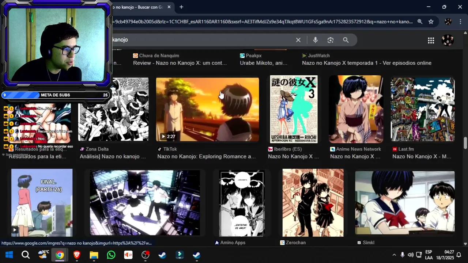Open the Google apps grid
This screenshot has height=263, width=468.
[x=431, y=40]
